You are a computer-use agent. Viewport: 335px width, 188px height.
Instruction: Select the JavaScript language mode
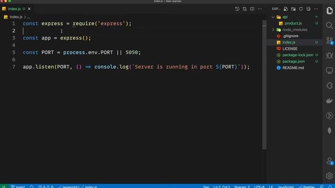[286, 186]
